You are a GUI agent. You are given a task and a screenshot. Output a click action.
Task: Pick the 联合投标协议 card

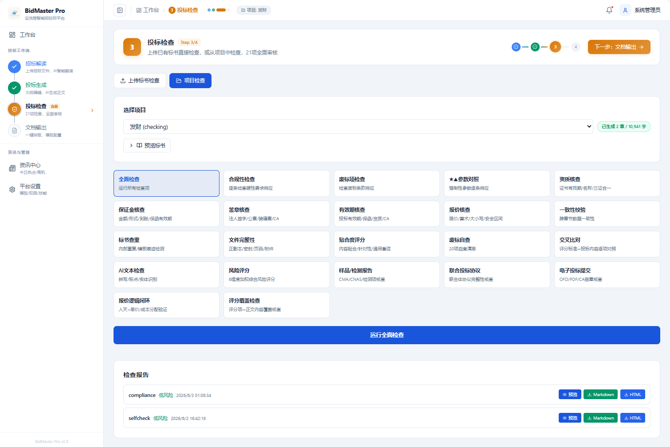pos(497,275)
